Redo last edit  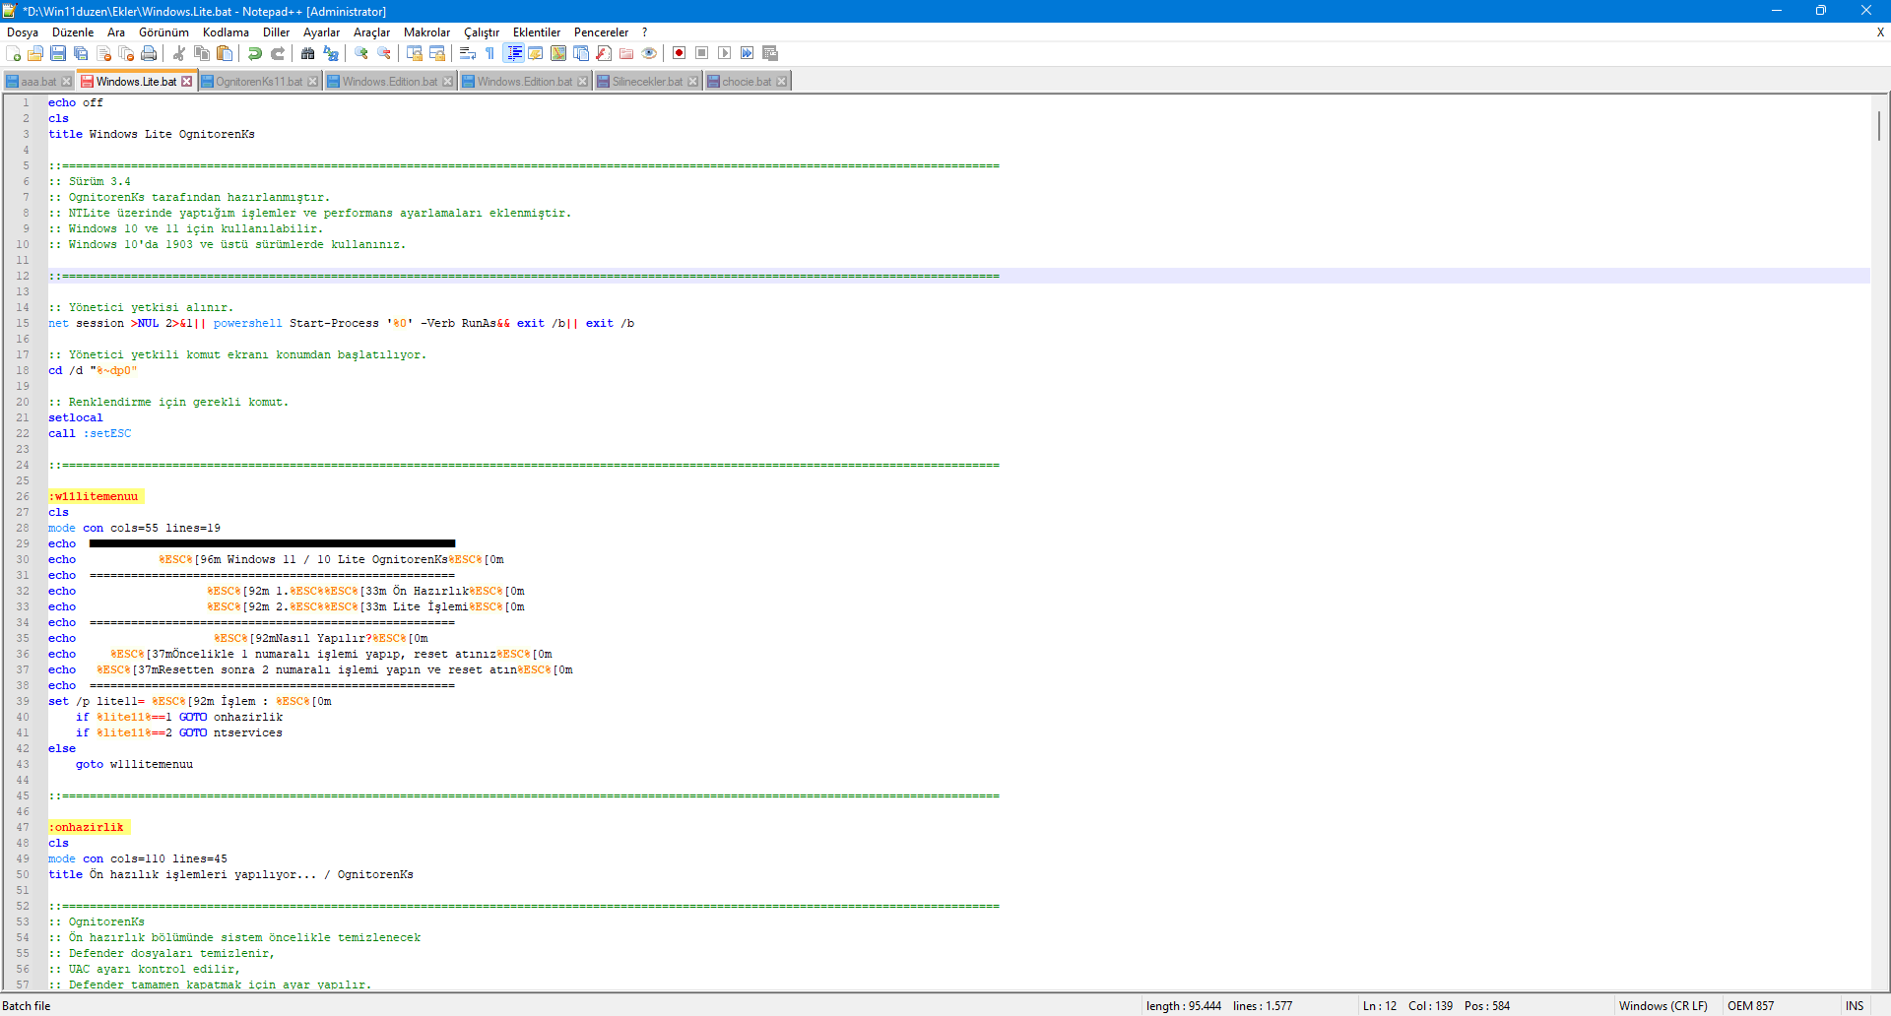point(278,53)
